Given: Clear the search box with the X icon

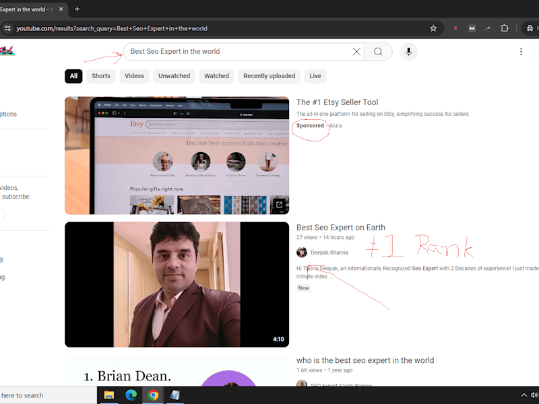Looking at the screenshot, I should point(356,52).
